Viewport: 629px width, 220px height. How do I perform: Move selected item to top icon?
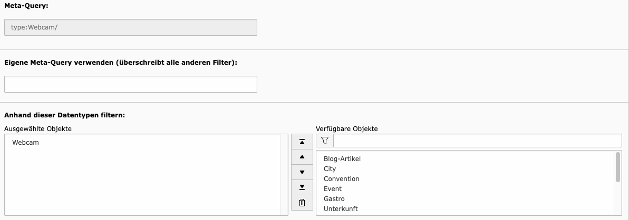coord(302,142)
